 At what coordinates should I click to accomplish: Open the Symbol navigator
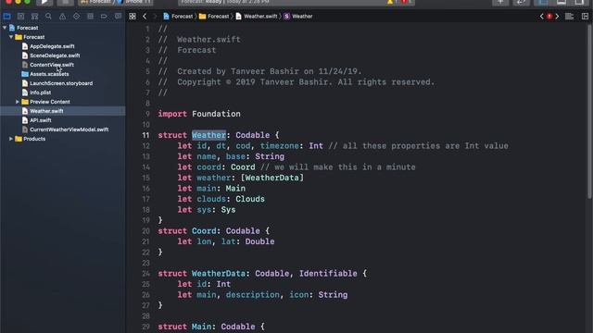pos(35,17)
